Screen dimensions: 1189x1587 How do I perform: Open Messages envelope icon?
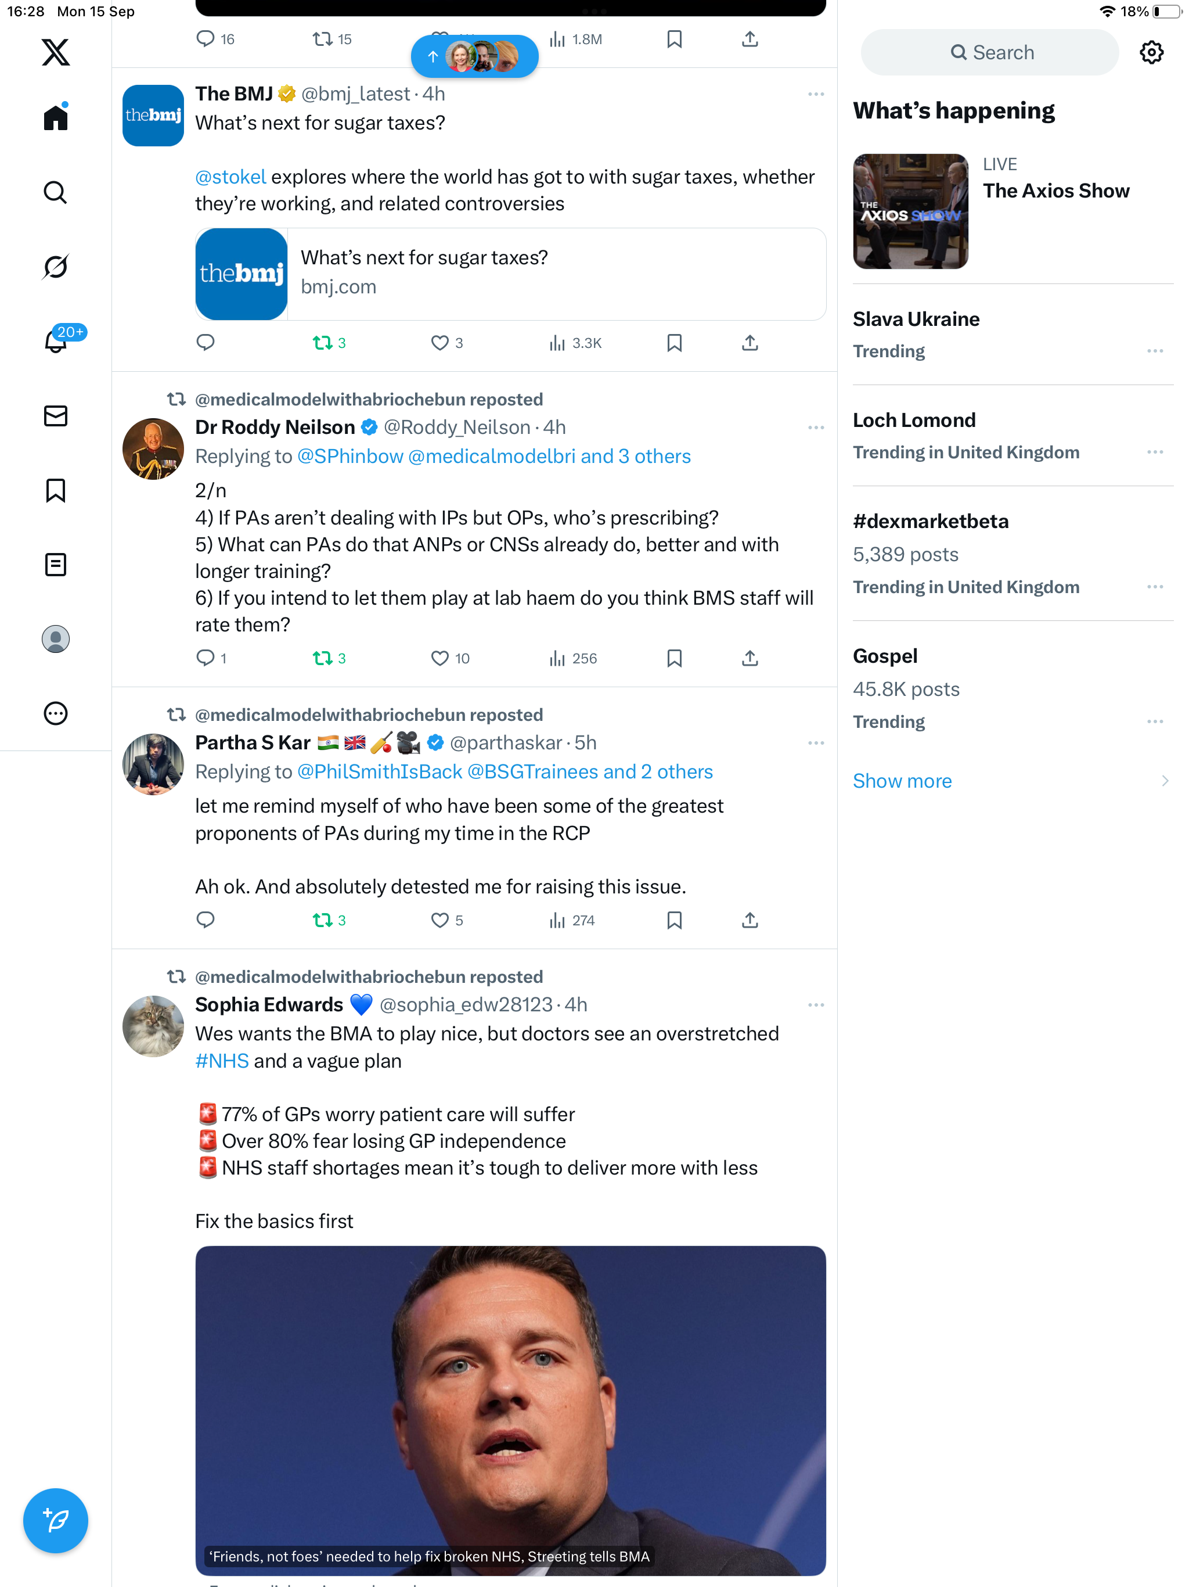[55, 416]
